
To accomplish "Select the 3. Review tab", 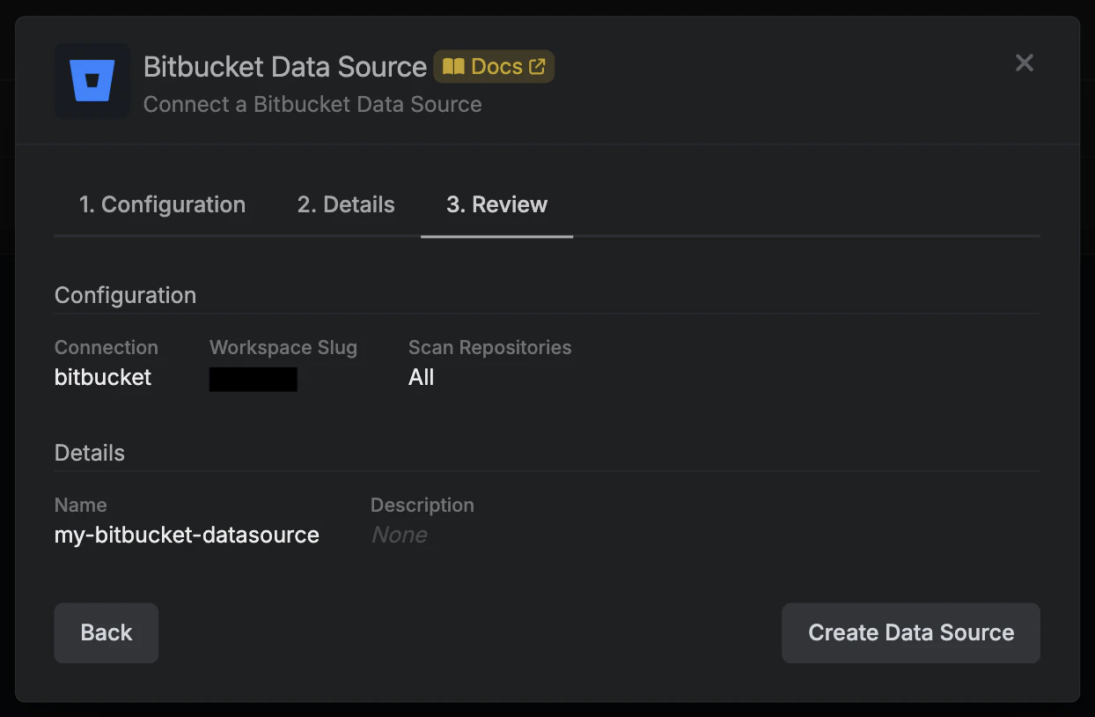I will 496,204.
